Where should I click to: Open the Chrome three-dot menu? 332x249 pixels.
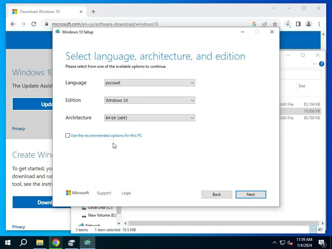click(x=319, y=24)
